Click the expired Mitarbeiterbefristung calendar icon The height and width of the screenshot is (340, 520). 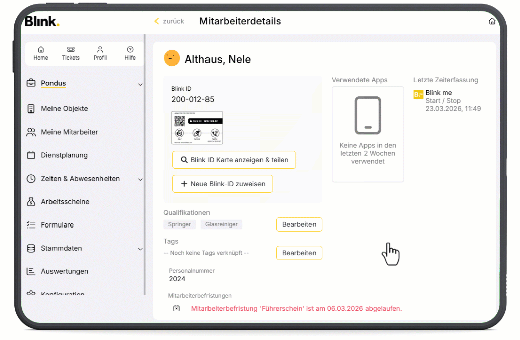(x=176, y=308)
